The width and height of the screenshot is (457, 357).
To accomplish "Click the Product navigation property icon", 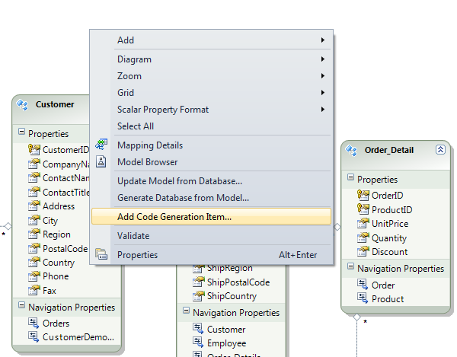I will point(363,298).
